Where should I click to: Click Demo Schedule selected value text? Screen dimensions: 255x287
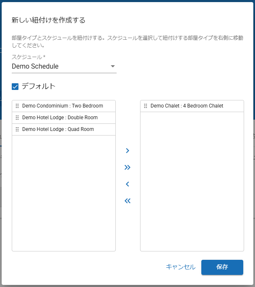pos(35,67)
